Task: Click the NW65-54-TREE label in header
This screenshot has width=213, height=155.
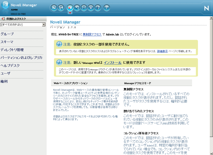Action: (x=18, y=14)
